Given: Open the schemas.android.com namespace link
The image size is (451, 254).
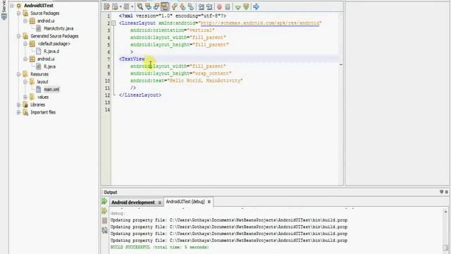Looking at the screenshot, I should pos(260,23).
